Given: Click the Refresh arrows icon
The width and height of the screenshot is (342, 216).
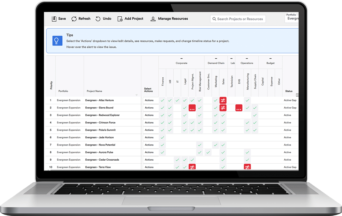Looking at the screenshot, I should pos(74,19).
